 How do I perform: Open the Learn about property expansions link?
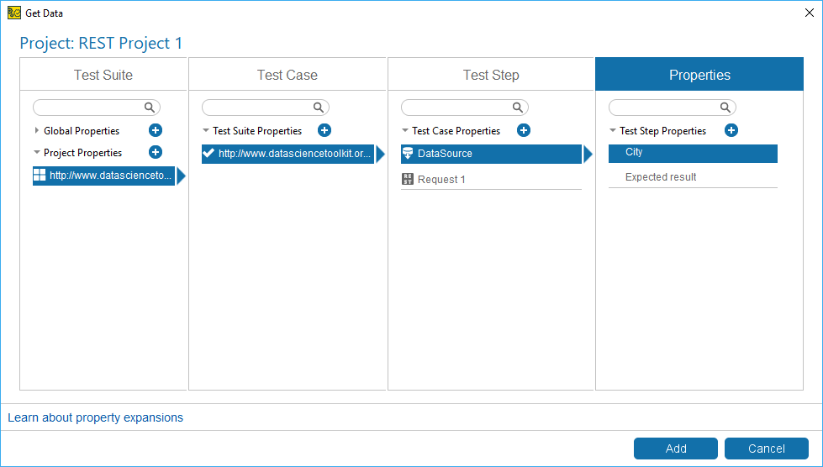(95, 417)
